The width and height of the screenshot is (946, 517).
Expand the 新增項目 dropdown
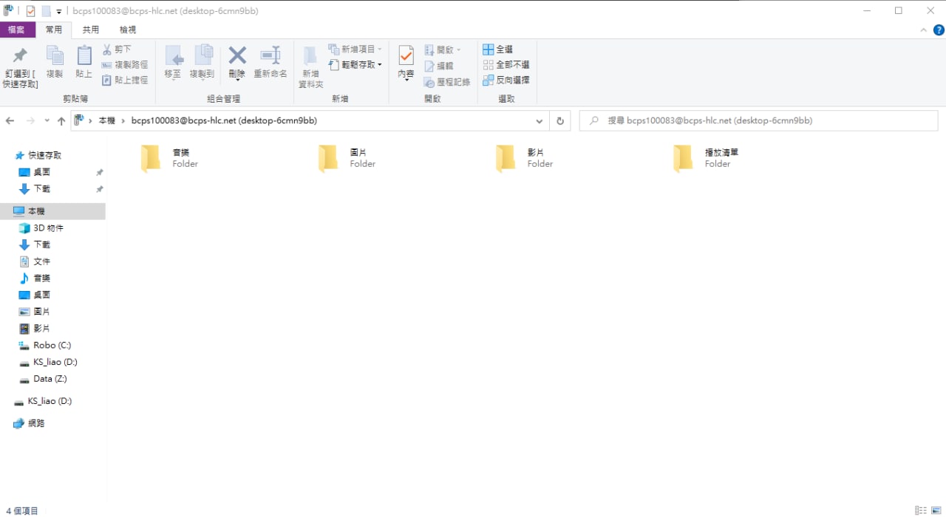coord(355,49)
